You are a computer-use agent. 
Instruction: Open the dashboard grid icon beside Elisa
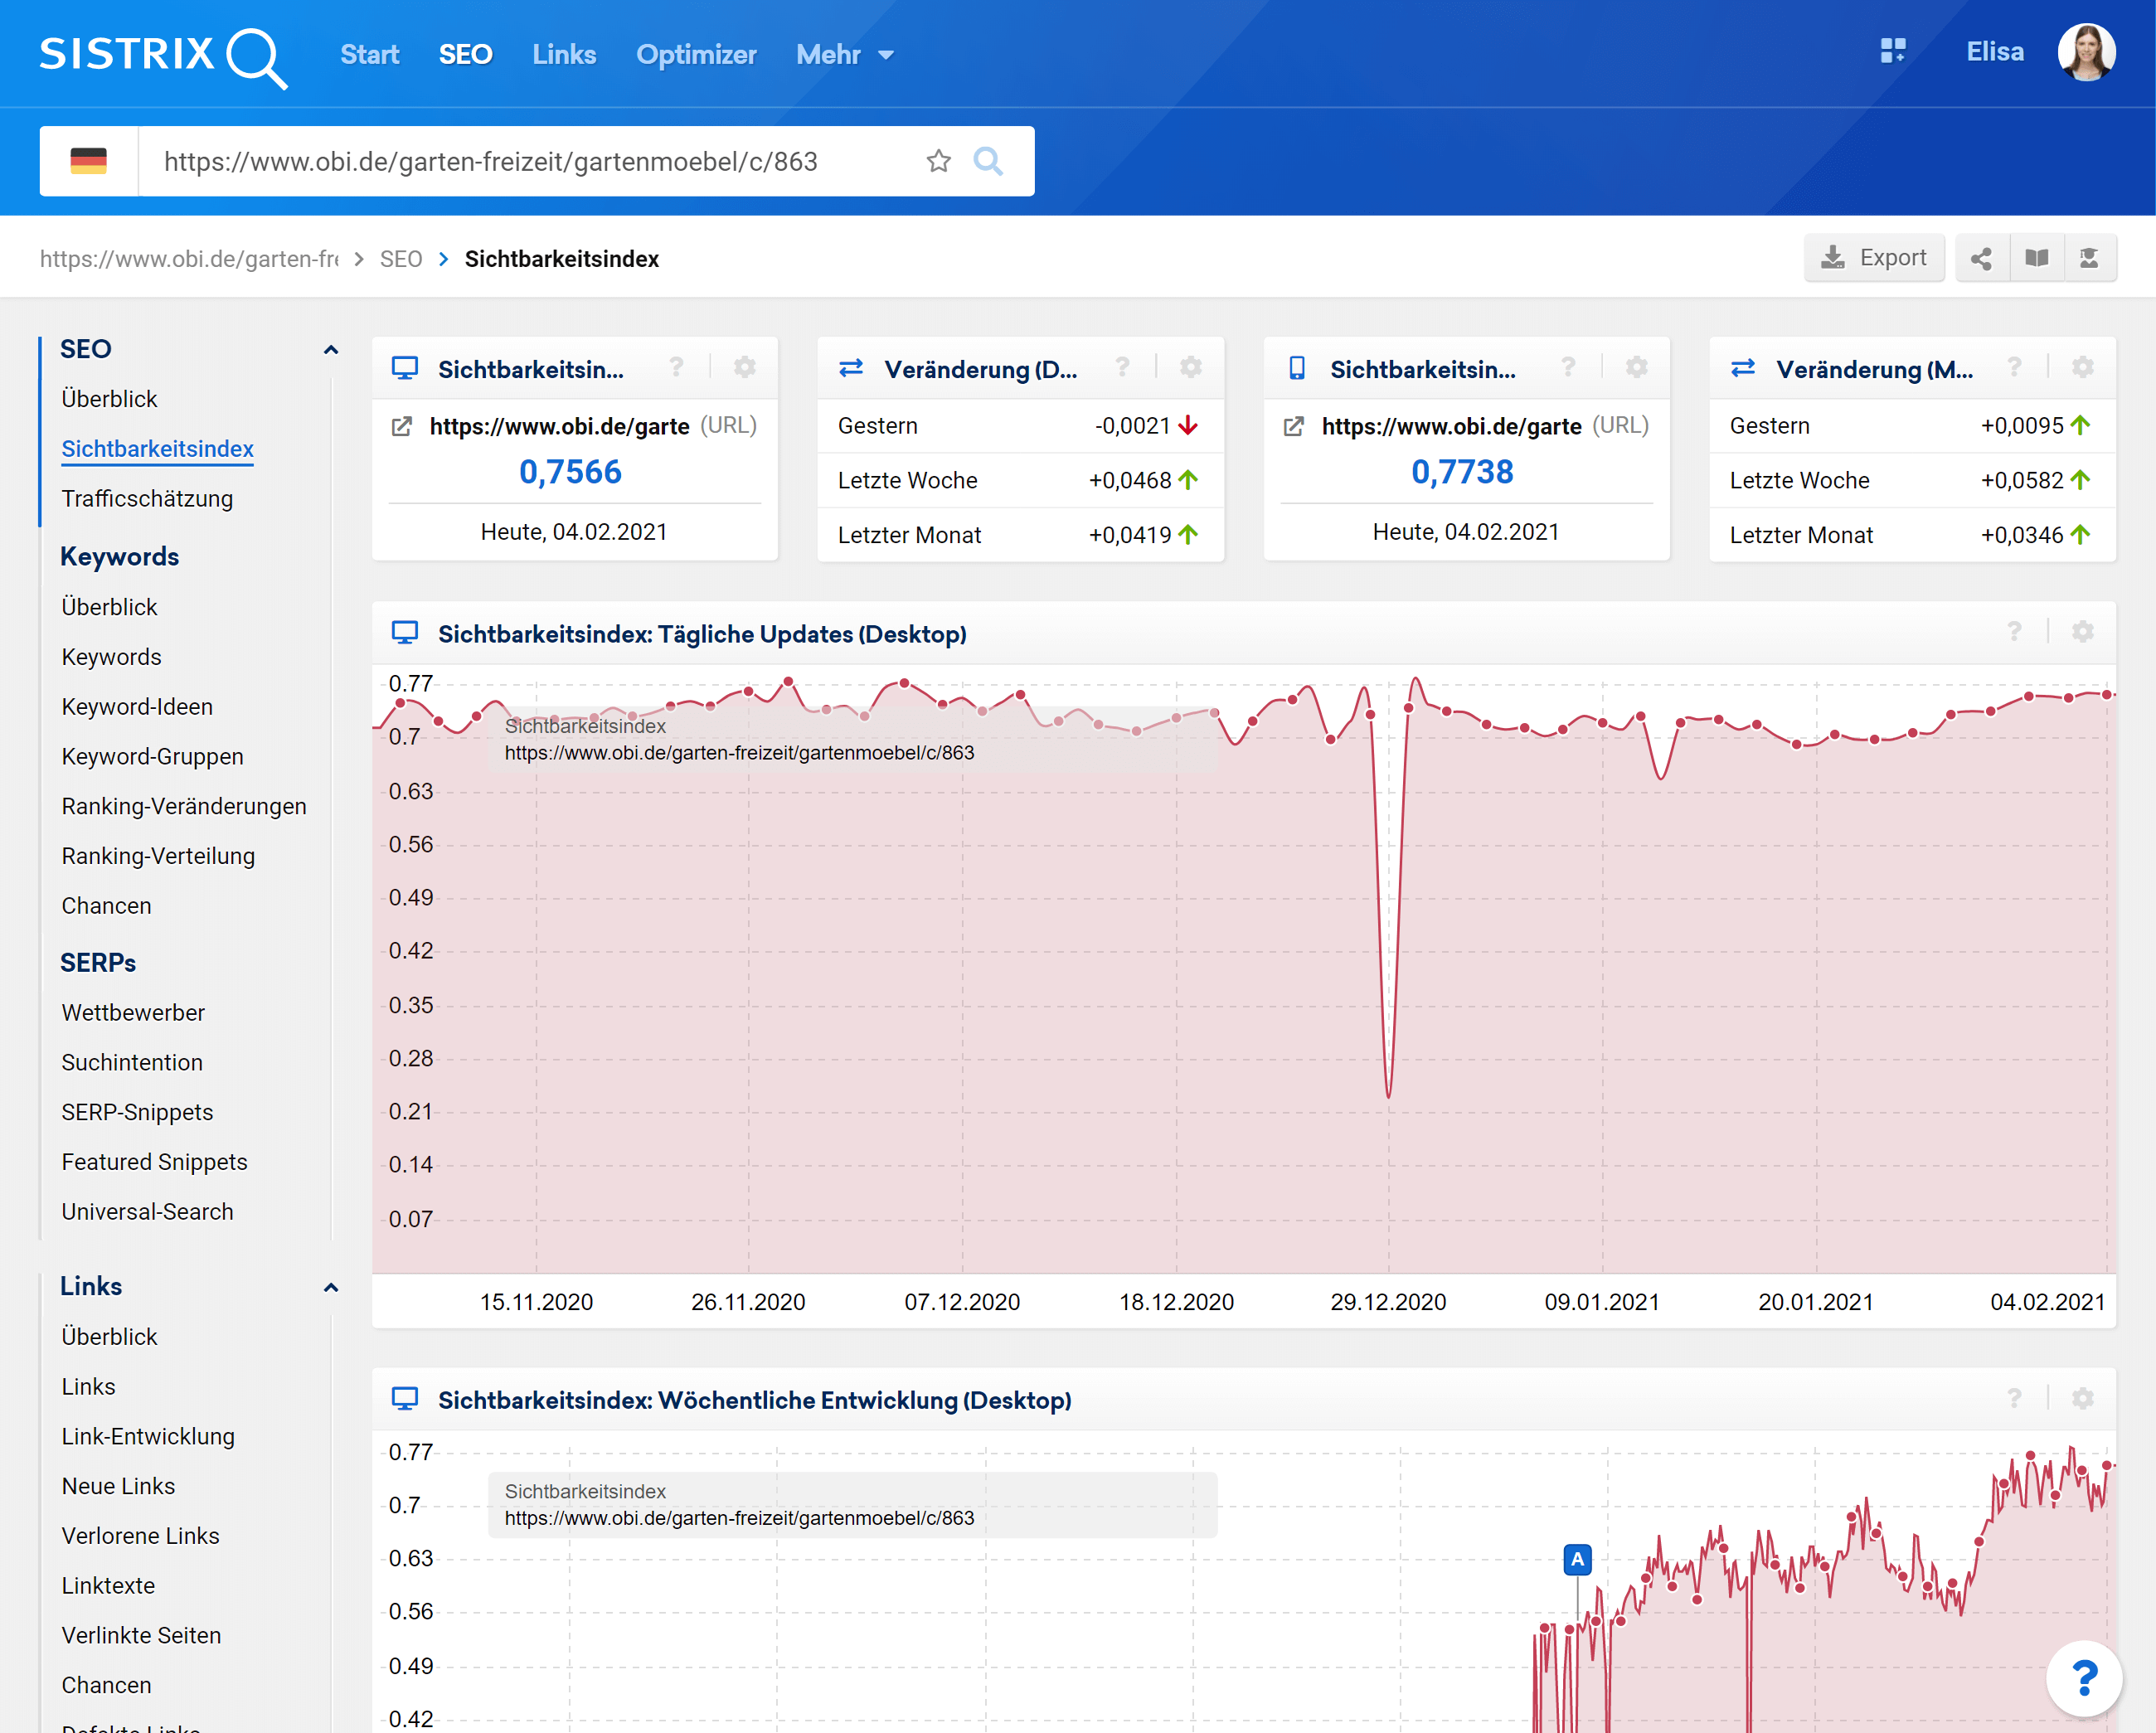pyautogui.click(x=1892, y=52)
